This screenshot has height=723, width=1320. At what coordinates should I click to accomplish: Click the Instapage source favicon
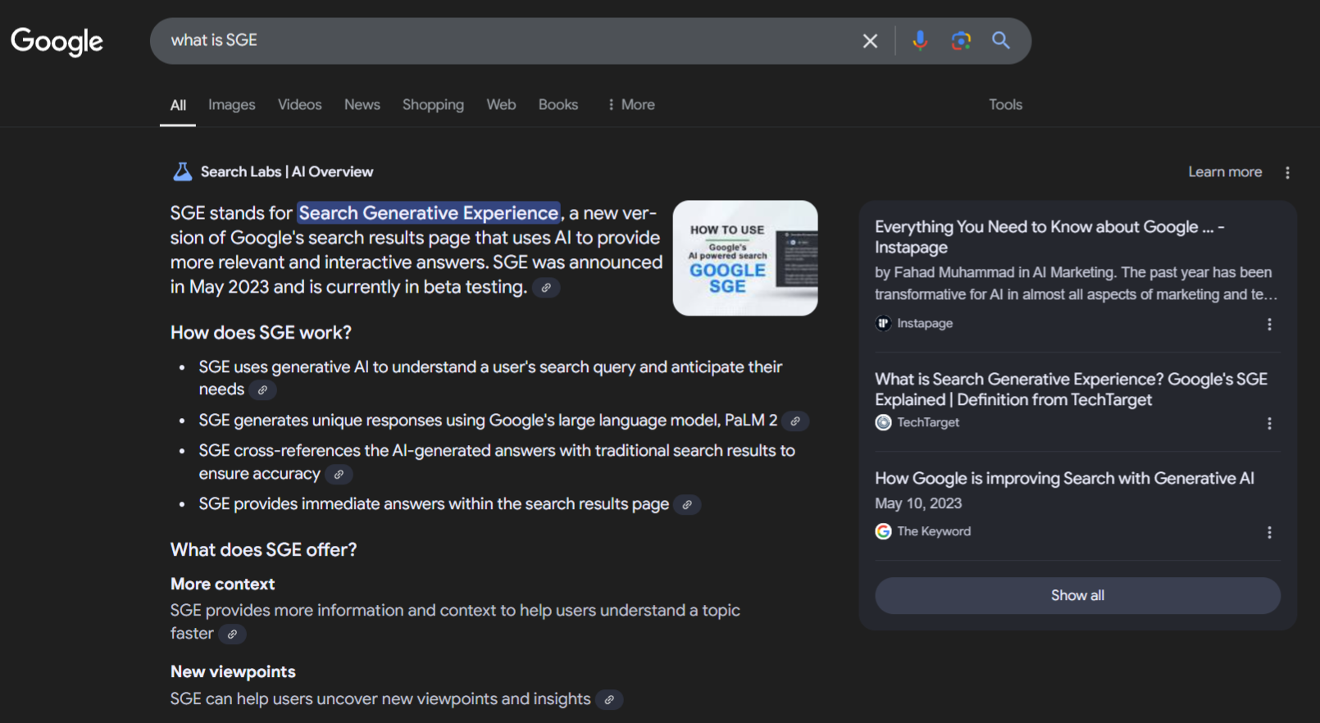click(883, 323)
